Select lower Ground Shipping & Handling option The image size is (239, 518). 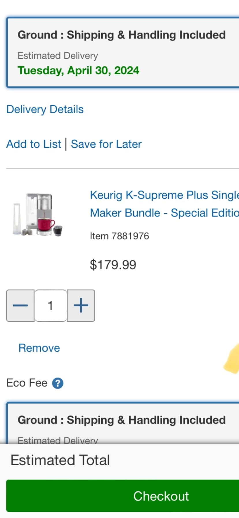(x=123, y=423)
